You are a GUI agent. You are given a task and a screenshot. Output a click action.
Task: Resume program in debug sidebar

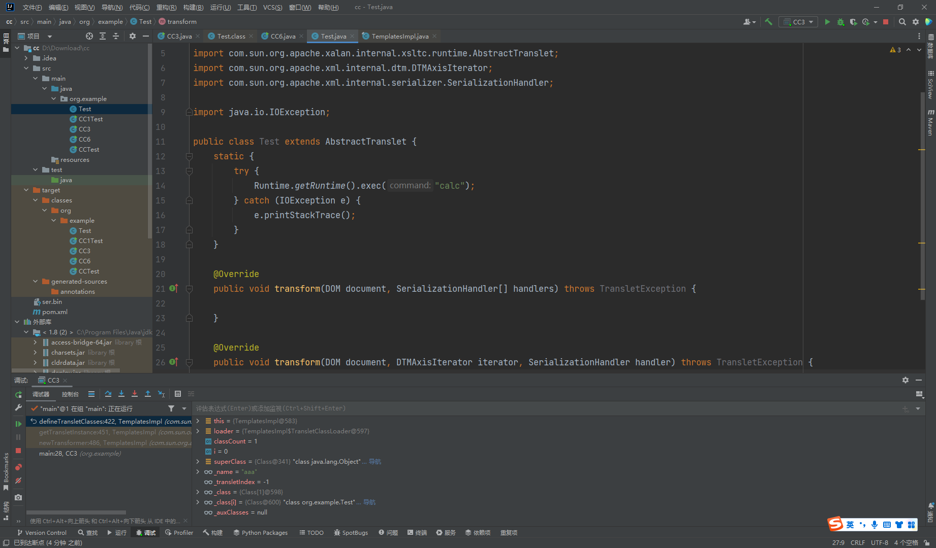pyautogui.click(x=18, y=424)
